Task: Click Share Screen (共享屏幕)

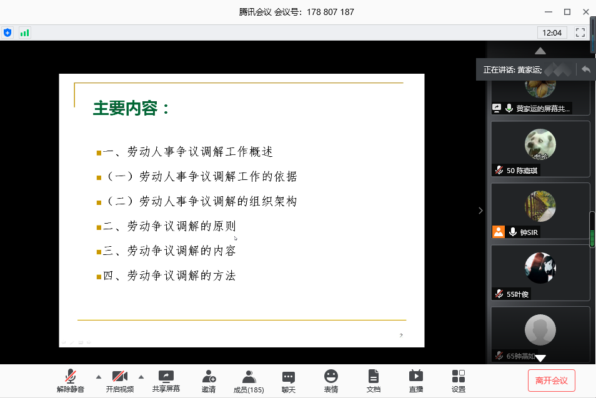Action: pos(166,381)
